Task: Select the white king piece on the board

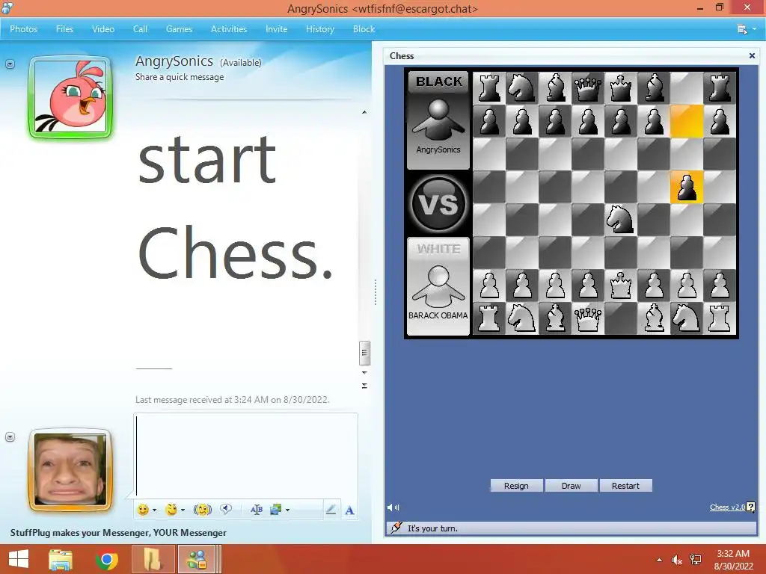Action: [620, 286]
